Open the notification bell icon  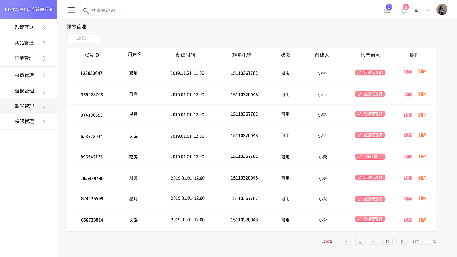click(x=403, y=11)
